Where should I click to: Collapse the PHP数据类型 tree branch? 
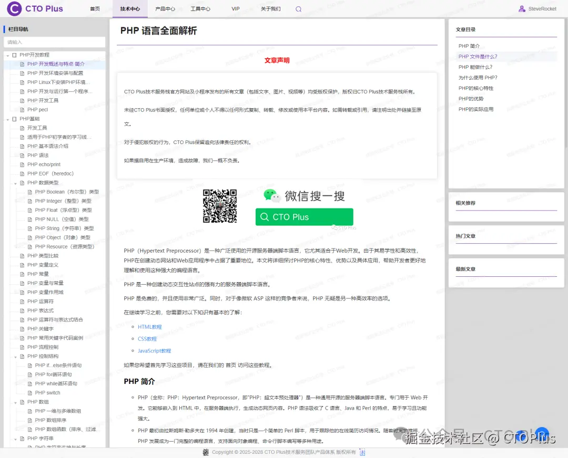tap(15, 182)
